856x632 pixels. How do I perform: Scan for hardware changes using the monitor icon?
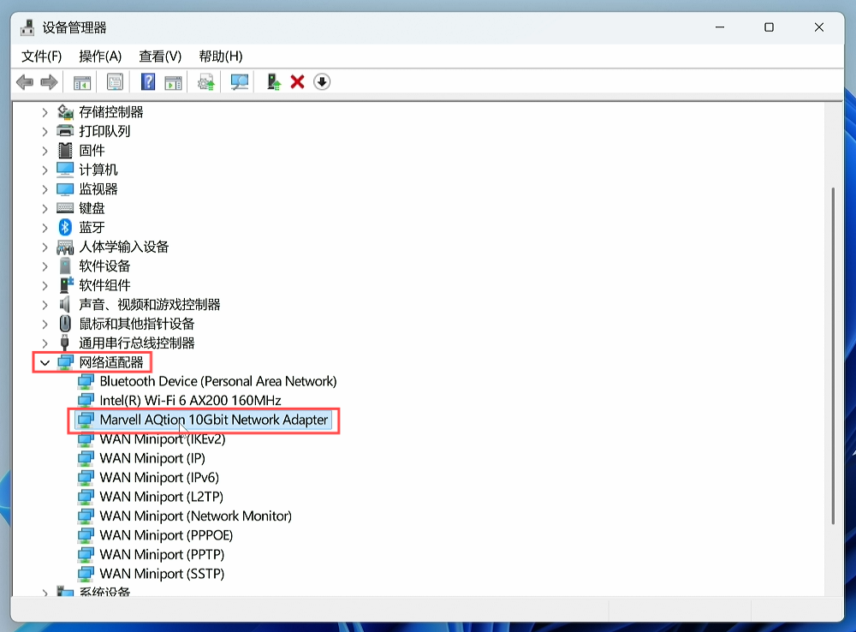point(239,82)
